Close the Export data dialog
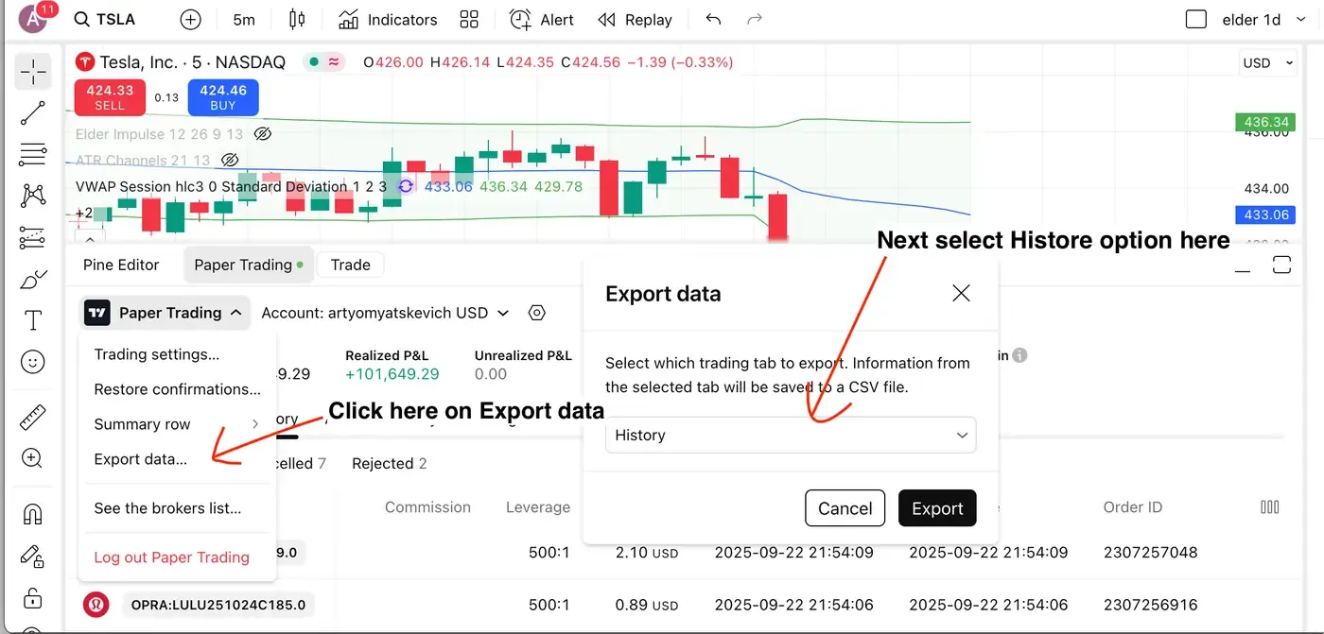 (x=961, y=293)
